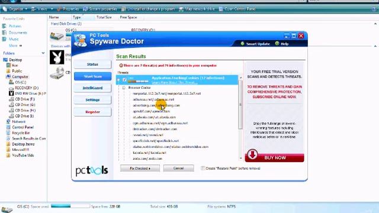379x213 pixels.
Task: Open Spyware Doctor Settings
Action: click(92, 100)
